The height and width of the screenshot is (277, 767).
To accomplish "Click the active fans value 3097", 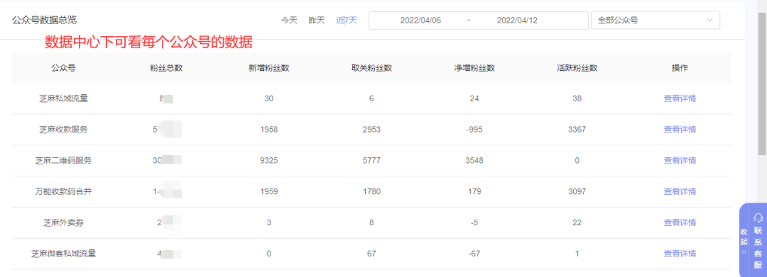I will point(577,192).
